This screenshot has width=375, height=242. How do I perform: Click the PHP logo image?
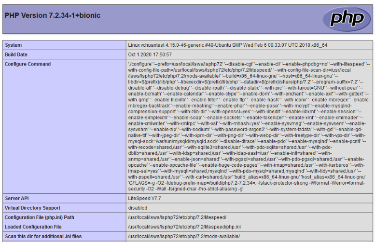click(x=347, y=19)
